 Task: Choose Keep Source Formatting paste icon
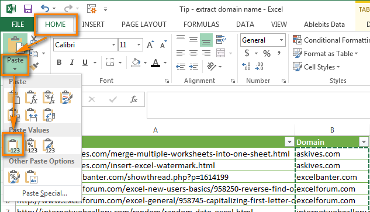tap(66, 98)
